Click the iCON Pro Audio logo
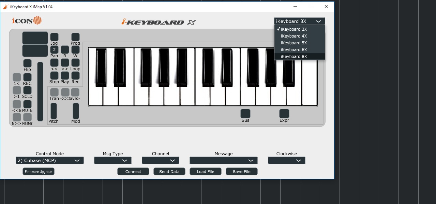The width and height of the screenshot is (436, 204). pyautogui.click(x=27, y=21)
